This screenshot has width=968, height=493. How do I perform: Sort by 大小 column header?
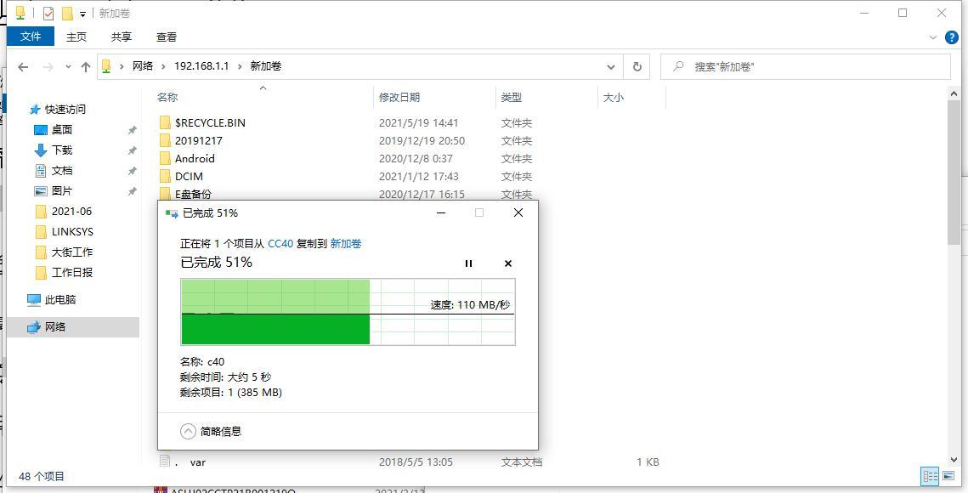[613, 97]
